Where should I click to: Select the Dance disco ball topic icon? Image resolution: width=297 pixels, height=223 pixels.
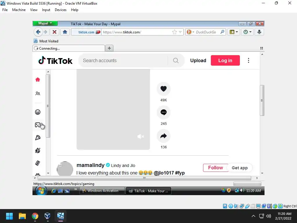[38, 150]
